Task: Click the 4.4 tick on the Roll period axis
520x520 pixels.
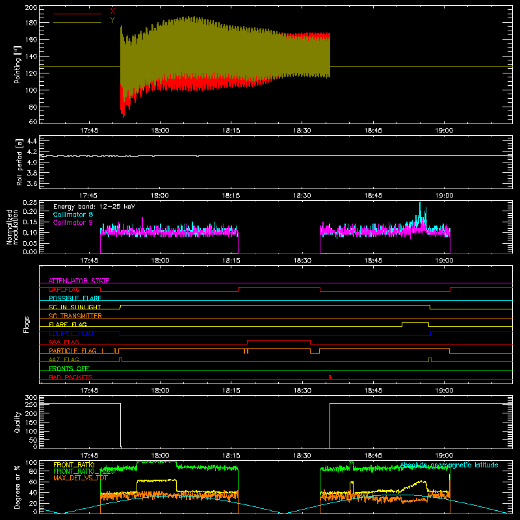Action: point(32,141)
